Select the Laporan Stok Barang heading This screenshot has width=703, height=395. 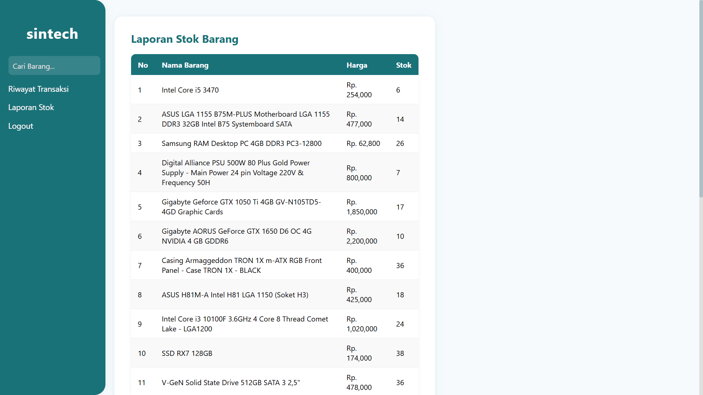click(185, 39)
